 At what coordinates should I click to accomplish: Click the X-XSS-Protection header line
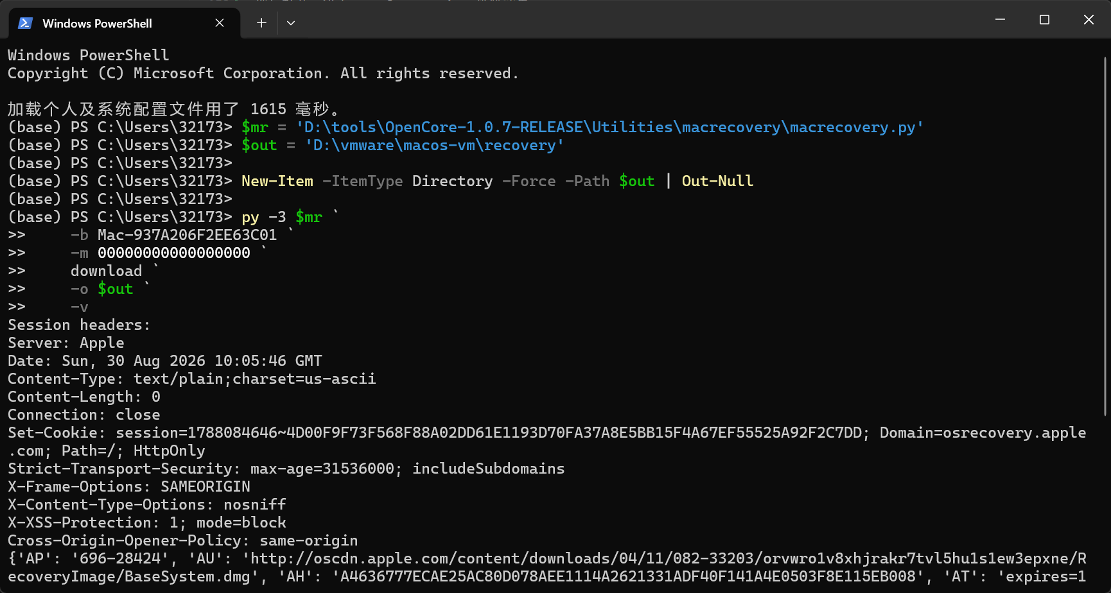coord(147,522)
